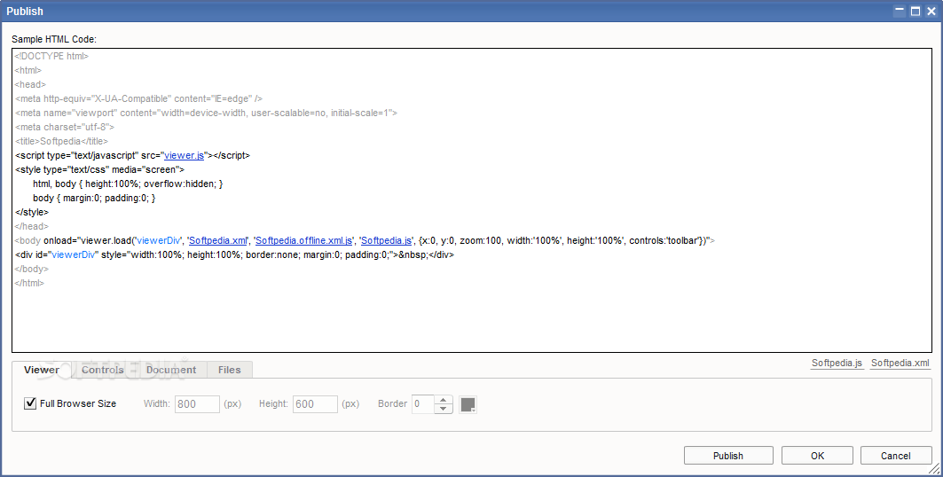Minimize the Publish window
The width and height of the screenshot is (943, 477).
[x=900, y=11]
